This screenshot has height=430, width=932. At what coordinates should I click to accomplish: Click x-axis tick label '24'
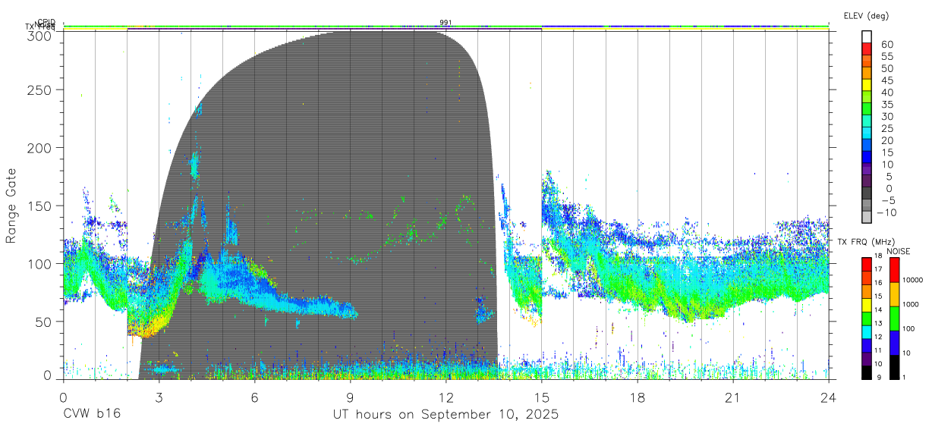point(829,397)
